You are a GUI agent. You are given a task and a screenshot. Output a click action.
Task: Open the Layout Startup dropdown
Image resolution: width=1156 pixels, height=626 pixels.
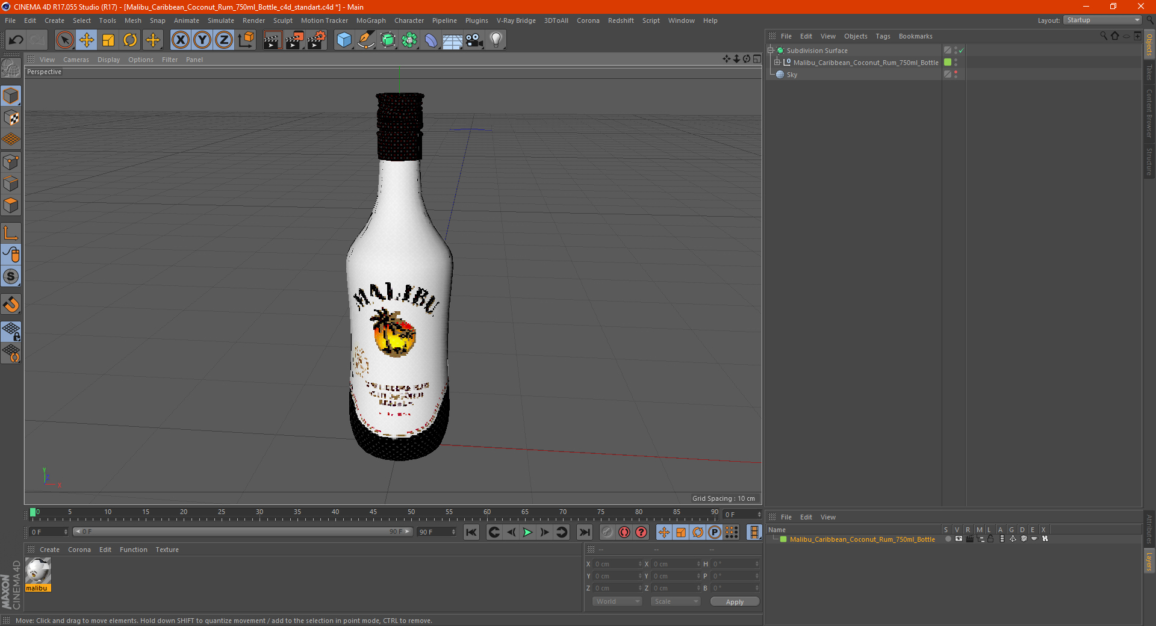tap(1103, 20)
